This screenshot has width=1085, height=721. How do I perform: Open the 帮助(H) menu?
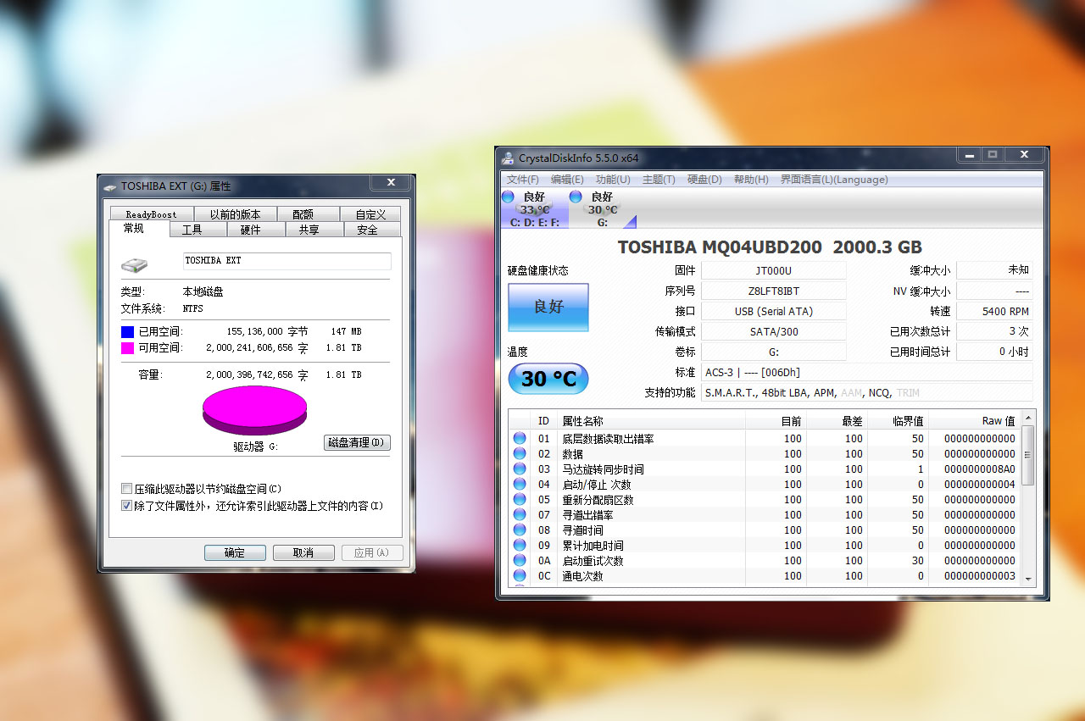751,180
